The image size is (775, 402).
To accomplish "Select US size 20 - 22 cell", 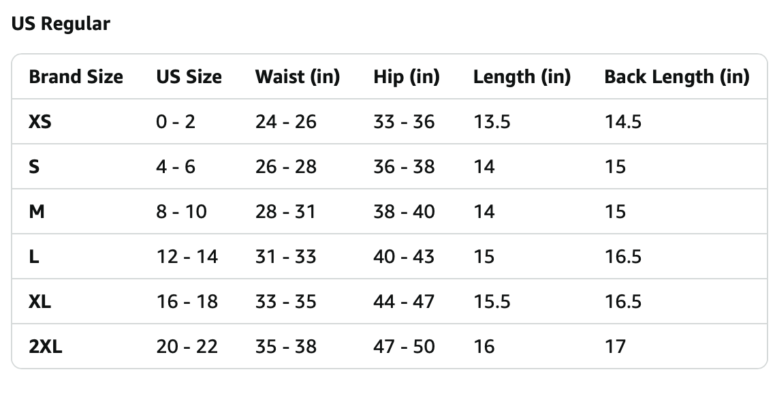I will click(x=187, y=347).
